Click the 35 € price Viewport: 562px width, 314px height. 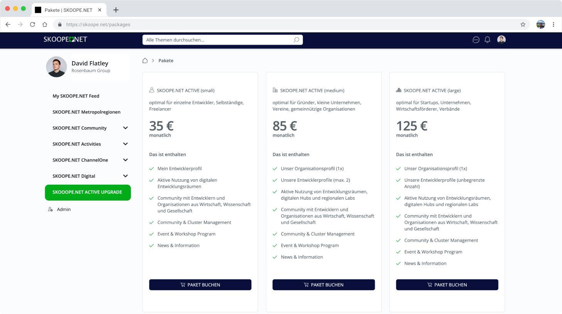162,126
